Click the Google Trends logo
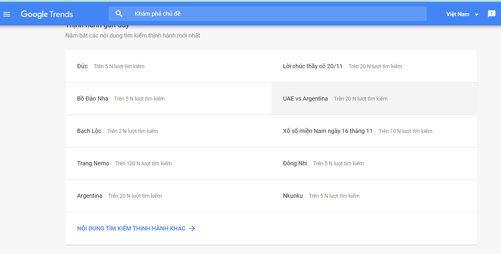 click(47, 14)
